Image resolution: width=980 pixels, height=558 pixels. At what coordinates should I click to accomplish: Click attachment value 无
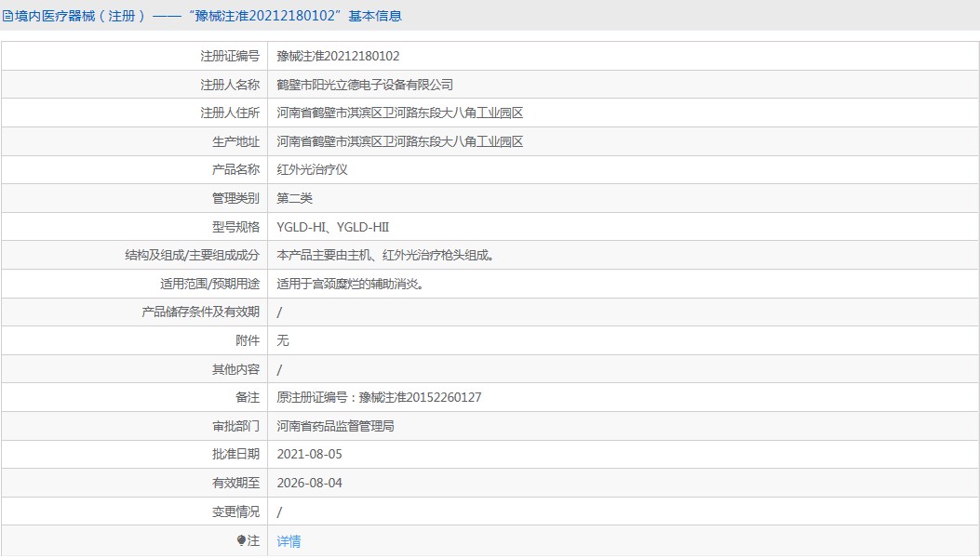coord(283,340)
